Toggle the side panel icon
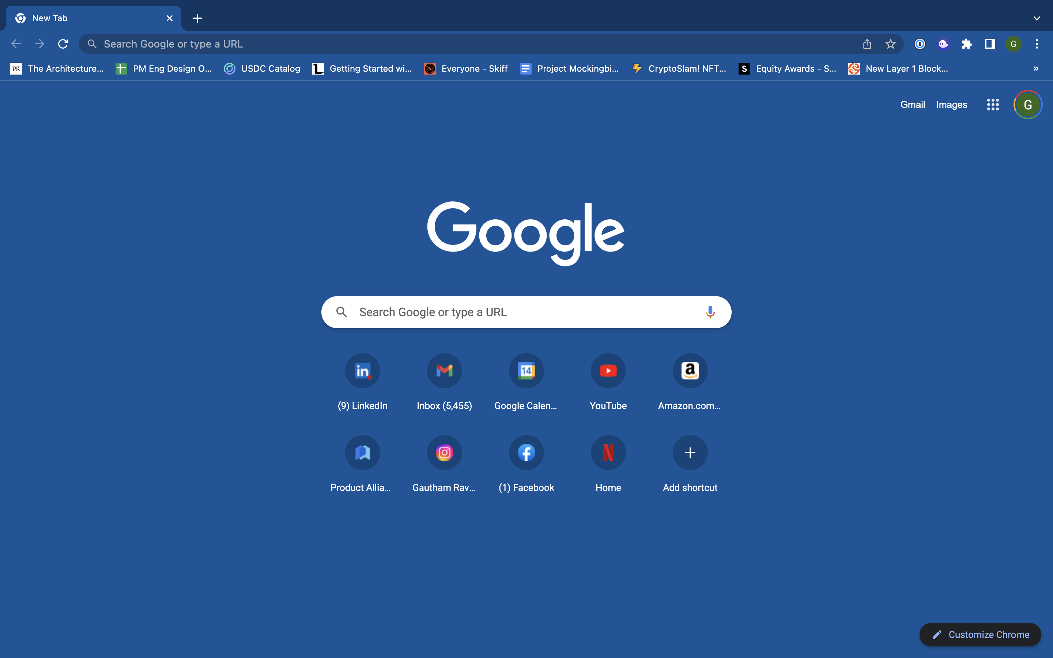The height and width of the screenshot is (658, 1053). 990,44
